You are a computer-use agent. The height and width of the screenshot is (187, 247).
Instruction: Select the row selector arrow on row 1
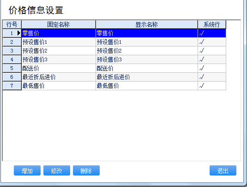click(x=19, y=33)
